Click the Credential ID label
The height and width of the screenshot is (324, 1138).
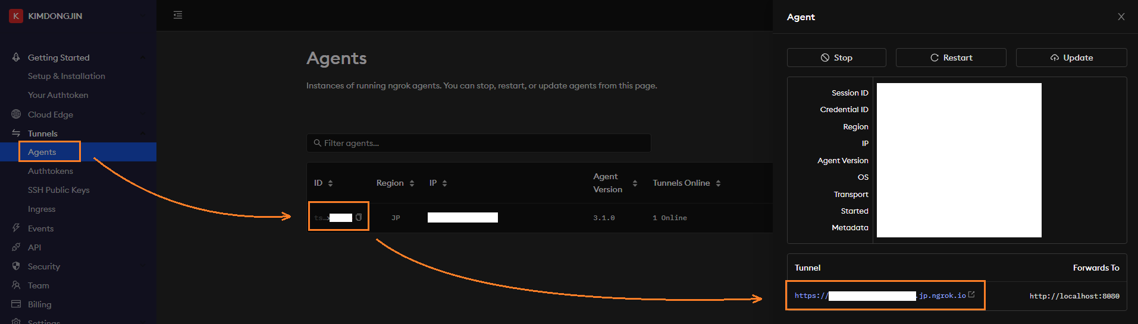tap(844, 109)
